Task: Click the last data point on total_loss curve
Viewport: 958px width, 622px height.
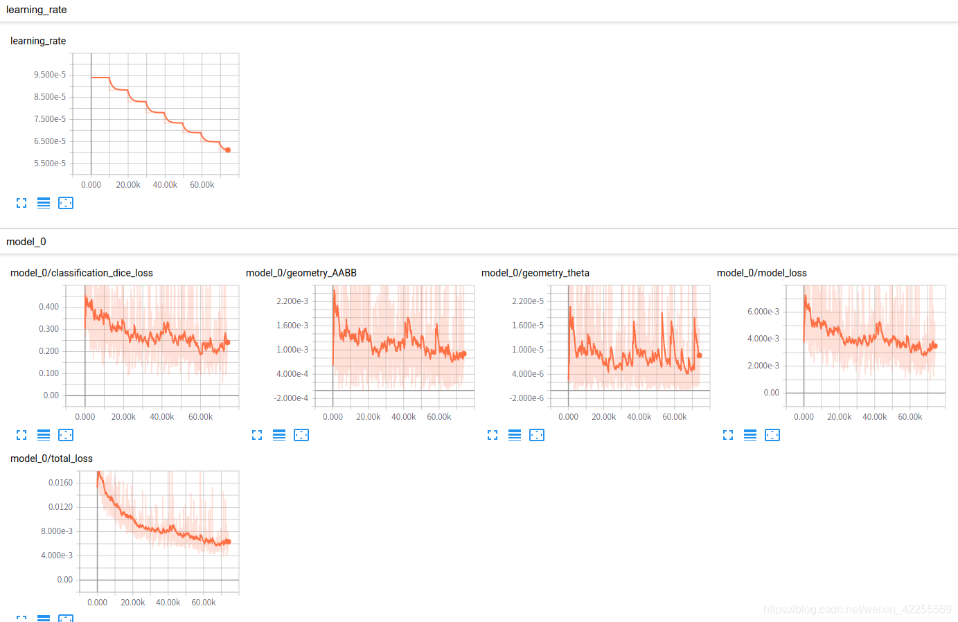Action: point(229,542)
